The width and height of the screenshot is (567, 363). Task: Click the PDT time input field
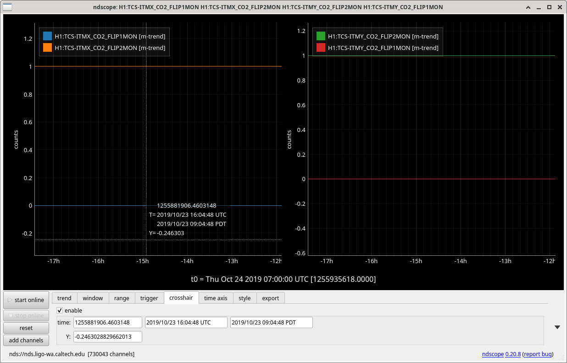[272, 322]
